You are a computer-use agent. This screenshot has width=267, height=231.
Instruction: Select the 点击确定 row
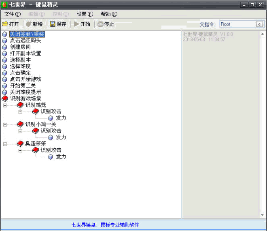coord(20,73)
